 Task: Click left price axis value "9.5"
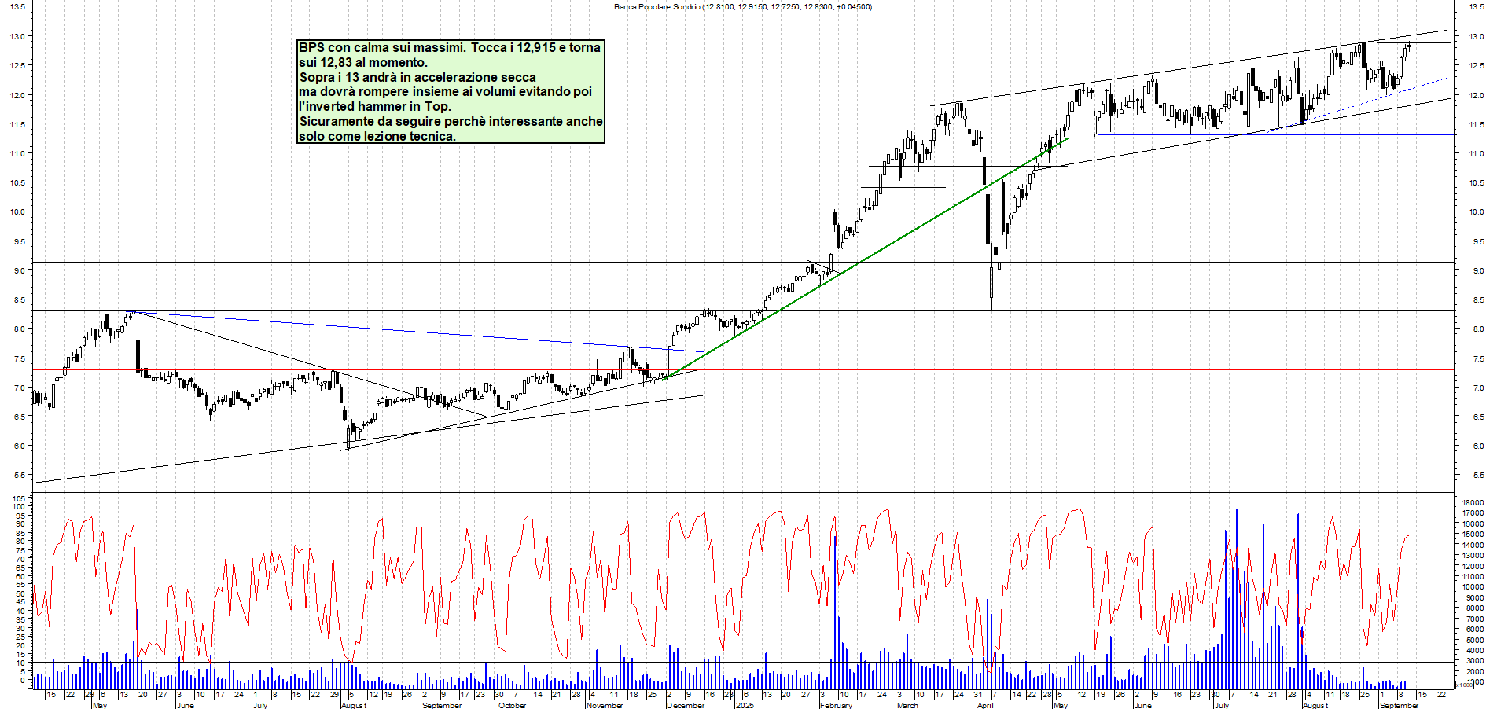click(19, 241)
